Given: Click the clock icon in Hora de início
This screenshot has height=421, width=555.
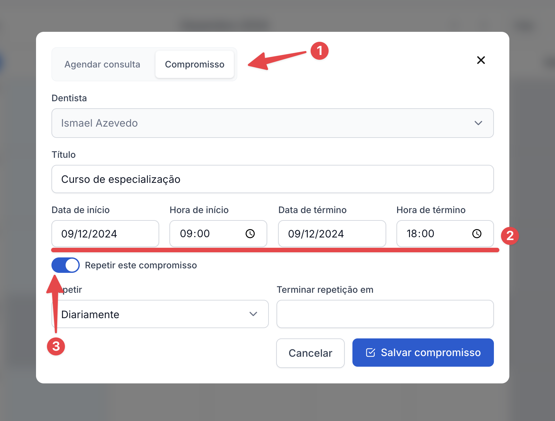Looking at the screenshot, I should [x=250, y=234].
